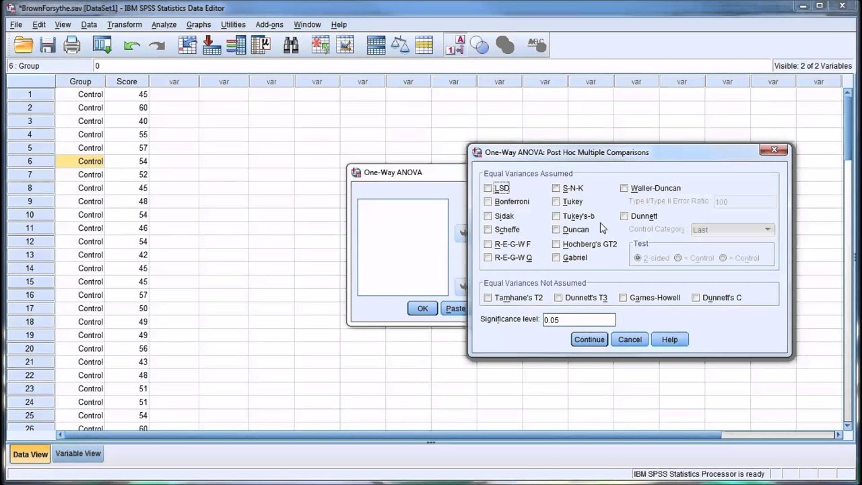Click the Show All Variables dark circles icon

[504, 45]
